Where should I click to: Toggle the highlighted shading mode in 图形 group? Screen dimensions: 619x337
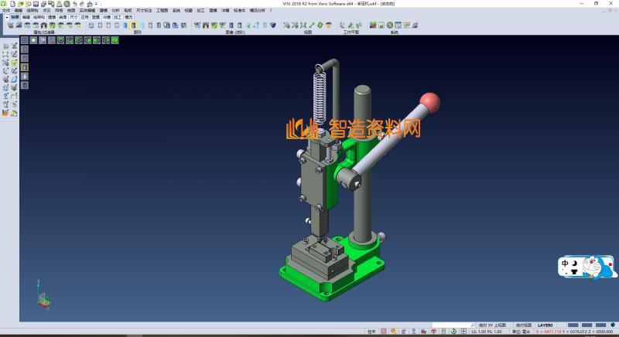pyautogui.click(x=134, y=26)
